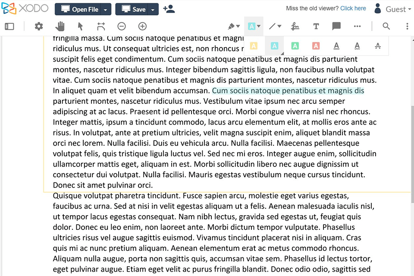Image resolution: width=414 pixels, height=276 pixels.
Task: Pick the green highlight color swatch
Action: pyautogui.click(x=295, y=46)
